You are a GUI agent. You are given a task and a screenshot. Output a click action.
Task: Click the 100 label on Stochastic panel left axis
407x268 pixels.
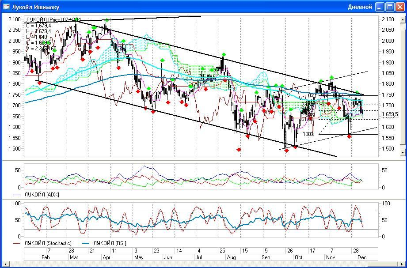pyautogui.click(x=17, y=204)
